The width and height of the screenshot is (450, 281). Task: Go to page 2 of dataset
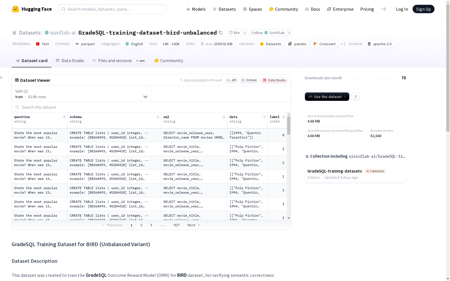pyautogui.click(x=141, y=225)
